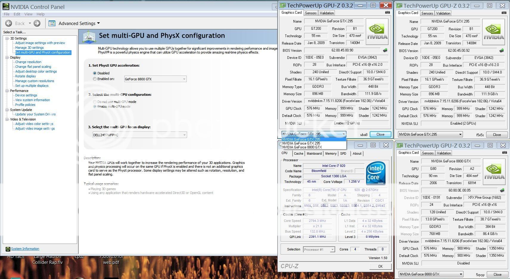Switch to Cache tab in CPU-Z
This screenshot has height=279, width=510.
(298, 153)
